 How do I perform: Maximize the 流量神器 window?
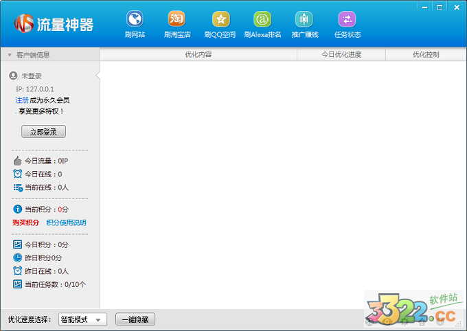click(x=440, y=7)
